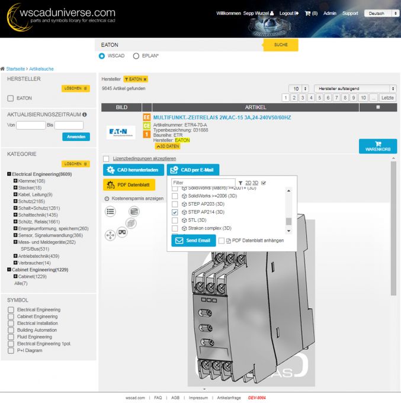This screenshot has height=403, width=401.
Task: Open the Support menu item
Action: pyautogui.click(x=350, y=13)
